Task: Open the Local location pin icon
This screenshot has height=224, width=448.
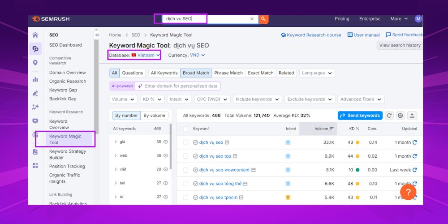Action: 35,63
